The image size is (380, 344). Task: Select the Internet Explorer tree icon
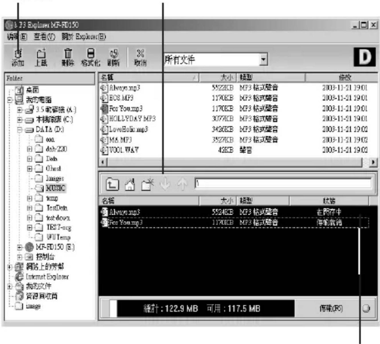19,276
